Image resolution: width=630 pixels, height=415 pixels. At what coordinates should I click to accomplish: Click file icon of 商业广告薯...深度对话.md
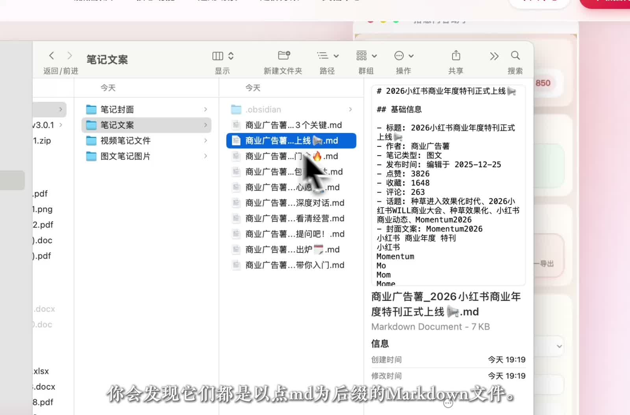tap(236, 203)
